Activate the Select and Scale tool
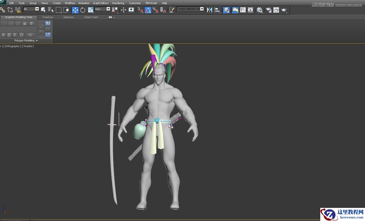Screen dimensions: 365x221 pos(90,10)
